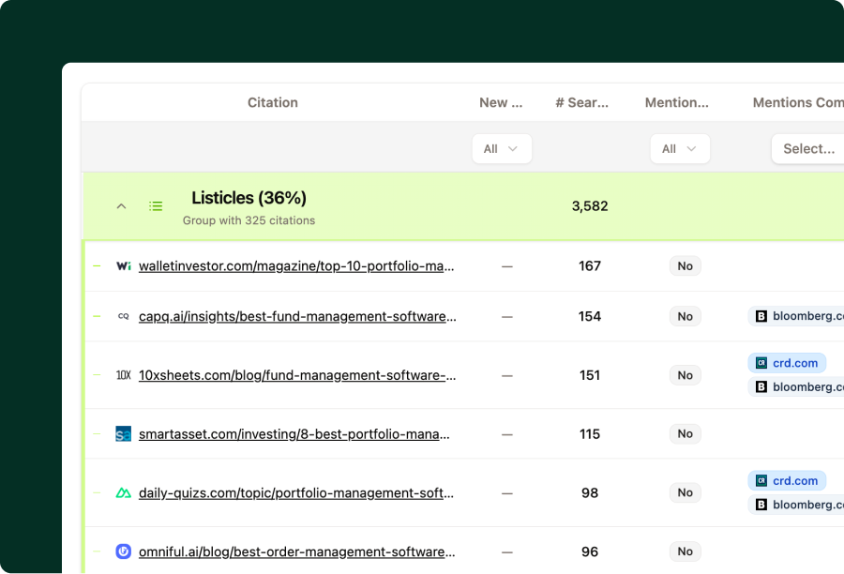Click the Listicles list icon
Viewport: 844px width, 574px height.
pyautogui.click(x=156, y=206)
